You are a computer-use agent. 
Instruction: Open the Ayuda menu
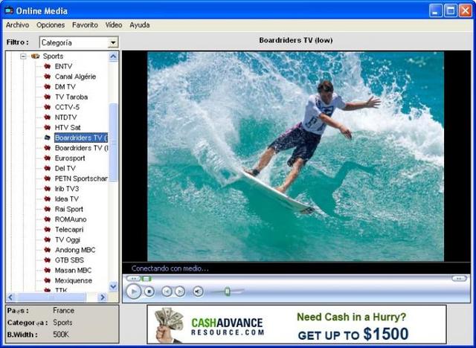[x=140, y=25]
